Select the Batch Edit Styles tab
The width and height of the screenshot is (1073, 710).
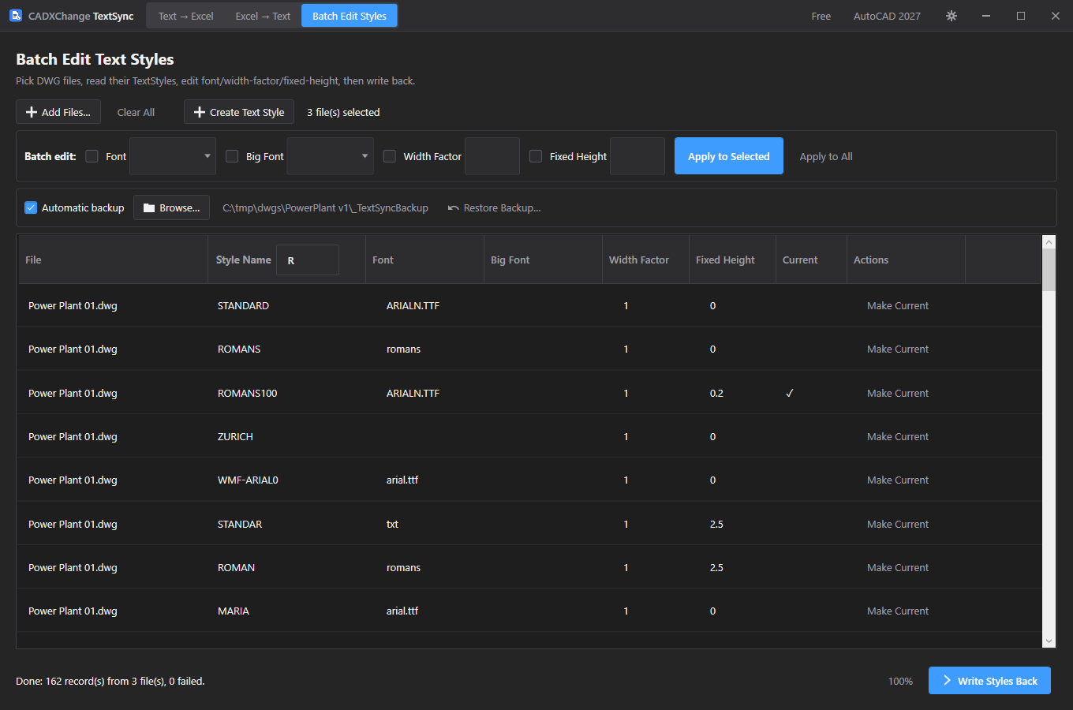pos(350,16)
